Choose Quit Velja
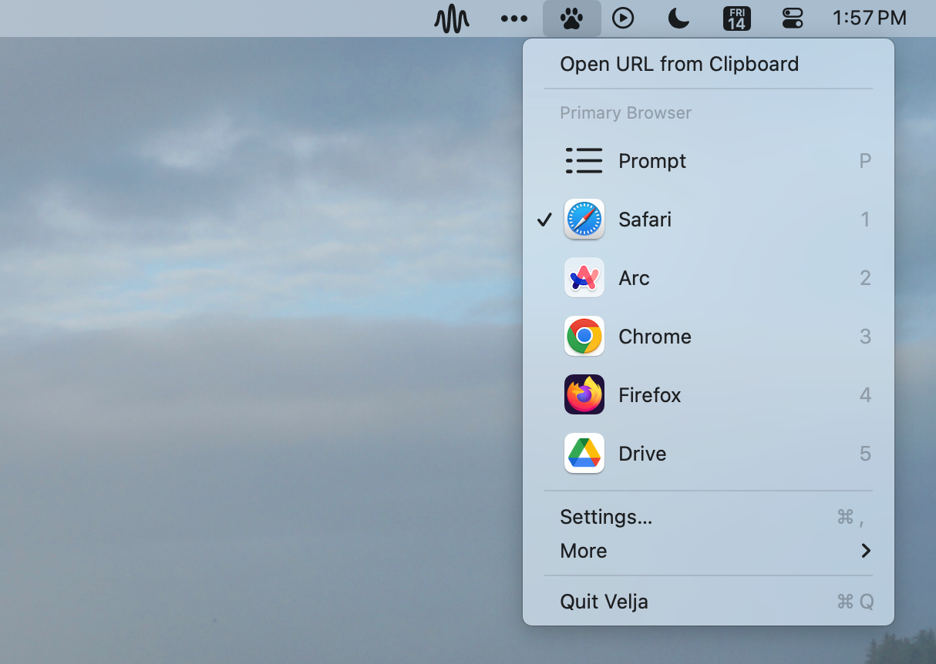936x664 pixels. (709, 602)
